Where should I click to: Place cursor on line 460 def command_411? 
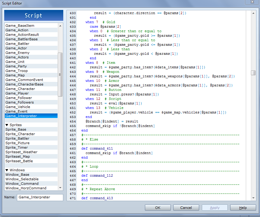coord(97,148)
